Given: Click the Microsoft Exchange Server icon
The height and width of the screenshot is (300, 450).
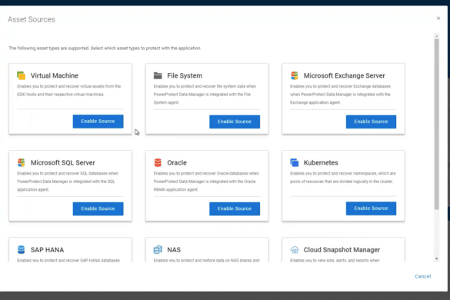Looking at the screenshot, I should click(294, 75).
